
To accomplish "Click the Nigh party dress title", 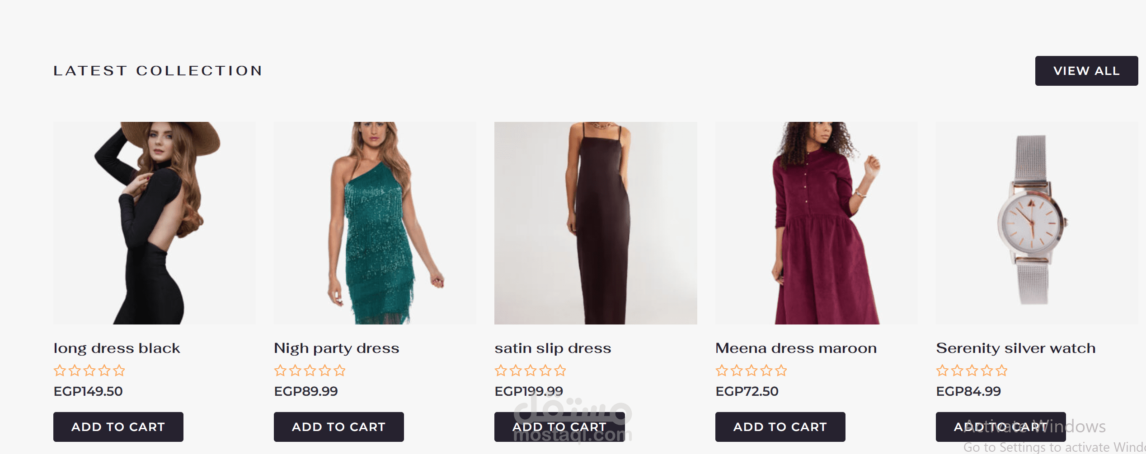I will (x=337, y=348).
